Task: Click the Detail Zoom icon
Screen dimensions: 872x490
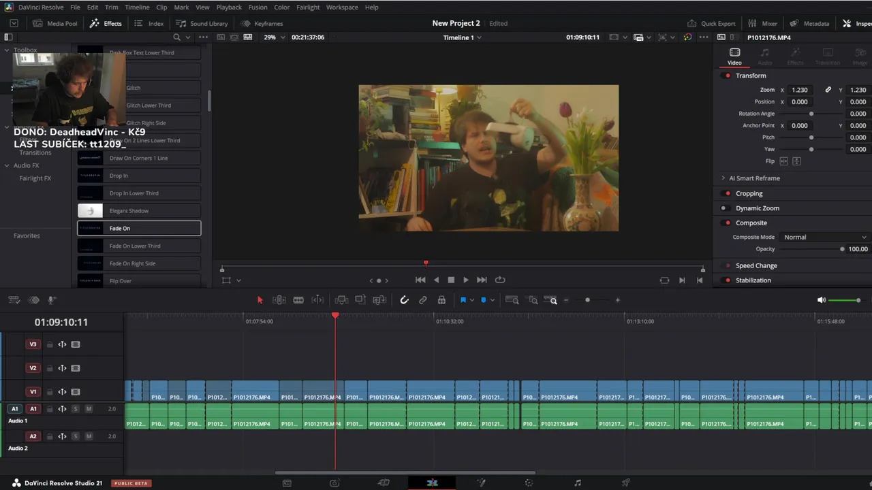Action: [533, 300]
